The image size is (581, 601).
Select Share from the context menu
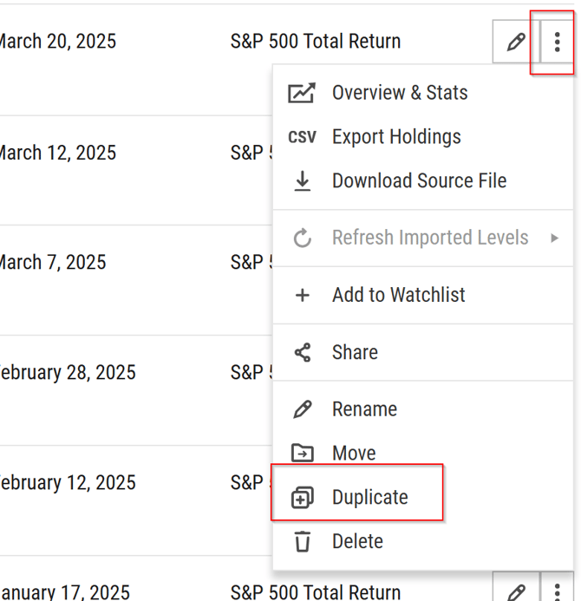(423, 352)
